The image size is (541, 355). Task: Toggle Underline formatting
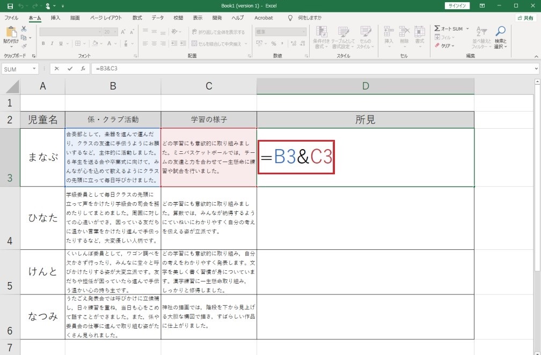[61, 43]
